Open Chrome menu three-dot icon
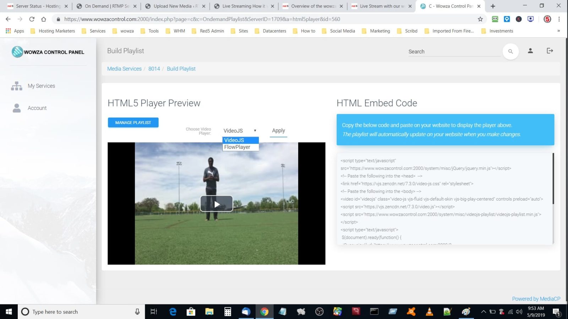 (x=559, y=19)
